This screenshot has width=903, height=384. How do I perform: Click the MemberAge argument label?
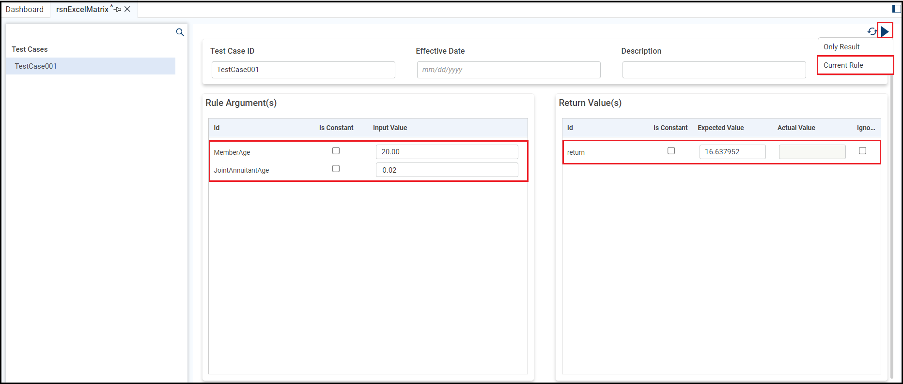(x=232, y=152)
